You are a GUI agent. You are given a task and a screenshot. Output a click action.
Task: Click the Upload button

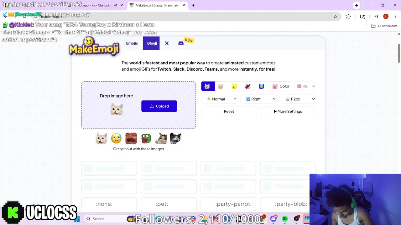[x=159, y=106]
